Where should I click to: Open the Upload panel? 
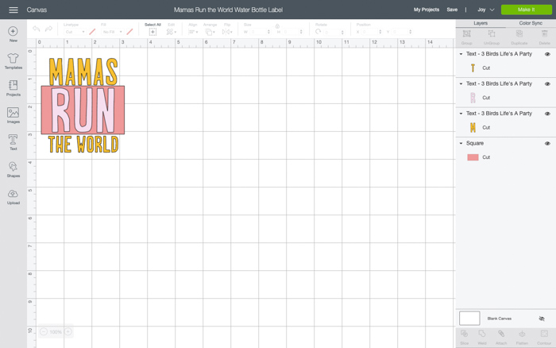click(x=14, y=196)
